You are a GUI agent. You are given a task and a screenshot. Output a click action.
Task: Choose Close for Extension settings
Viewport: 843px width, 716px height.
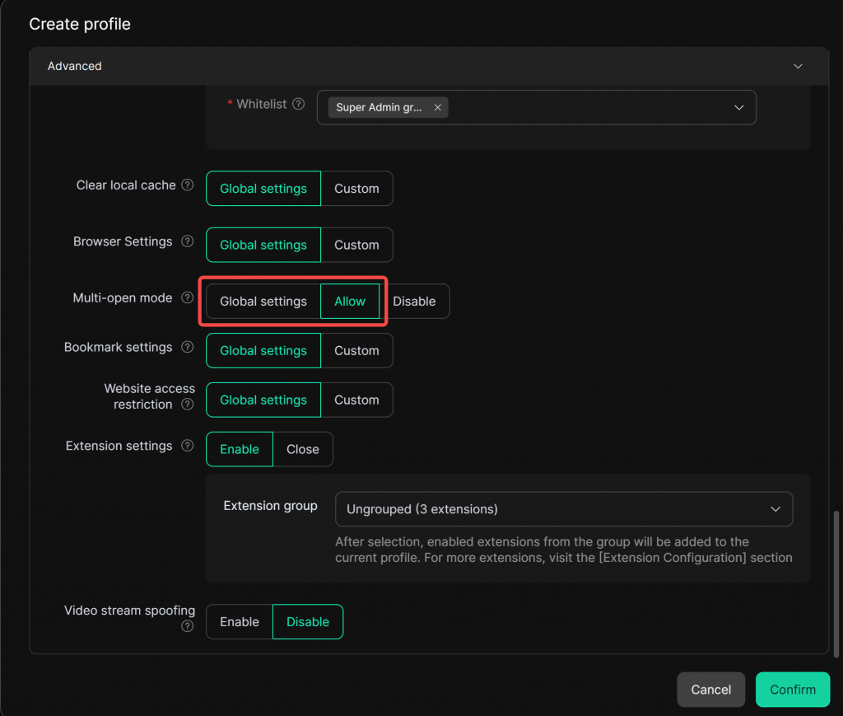tap(302, 450)
